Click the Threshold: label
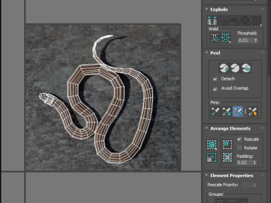The width and height of the screenshot is (271, 203). point(247,33)
